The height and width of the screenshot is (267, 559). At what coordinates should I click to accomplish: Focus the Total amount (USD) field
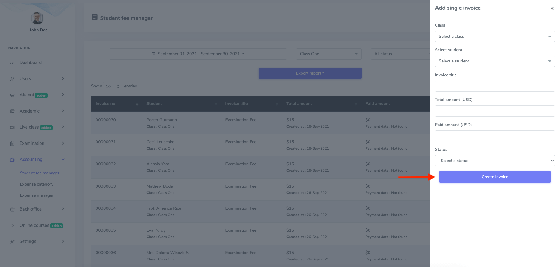pyautogui.click(x=495, y=111)
